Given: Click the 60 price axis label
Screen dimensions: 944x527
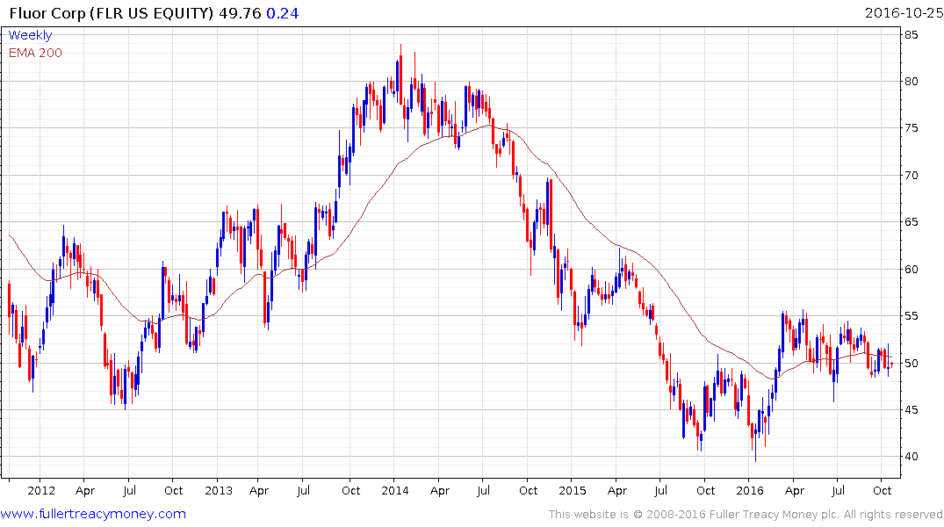Looking at the screenshot, I should (x=912, y=270).
